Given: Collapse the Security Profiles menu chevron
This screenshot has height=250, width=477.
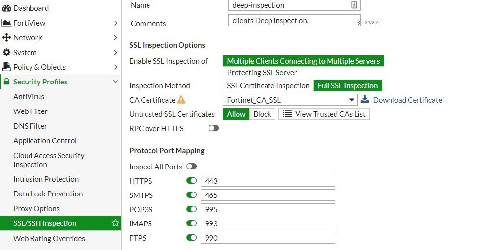Looking at the screenshot, I should 115,82.
